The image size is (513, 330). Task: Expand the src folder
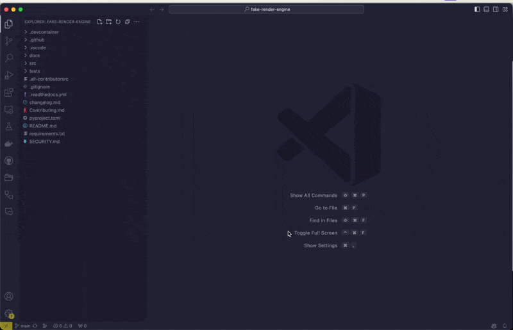coord(83,63)
